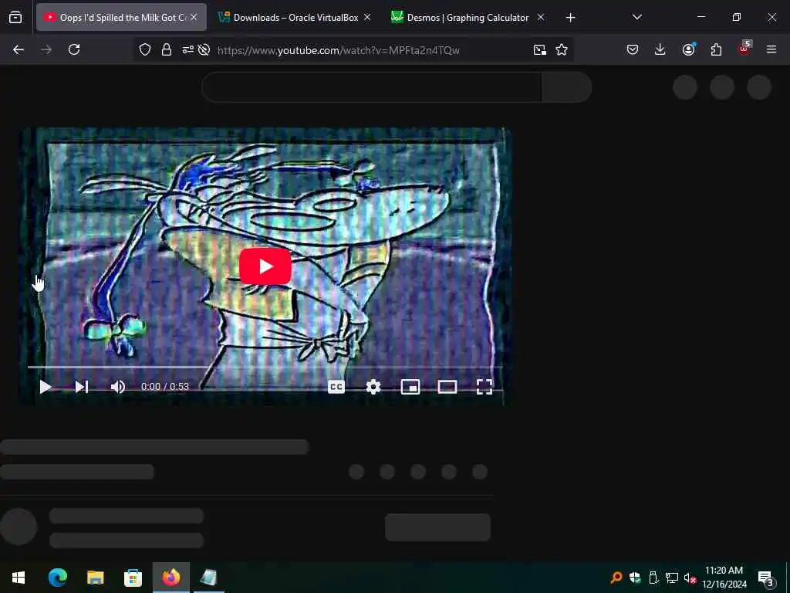Toggle closed captions CC button

[336, 387]
